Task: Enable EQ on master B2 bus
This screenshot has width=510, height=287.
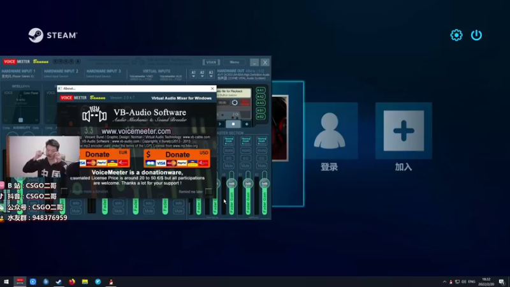Action: click(262, 158)
